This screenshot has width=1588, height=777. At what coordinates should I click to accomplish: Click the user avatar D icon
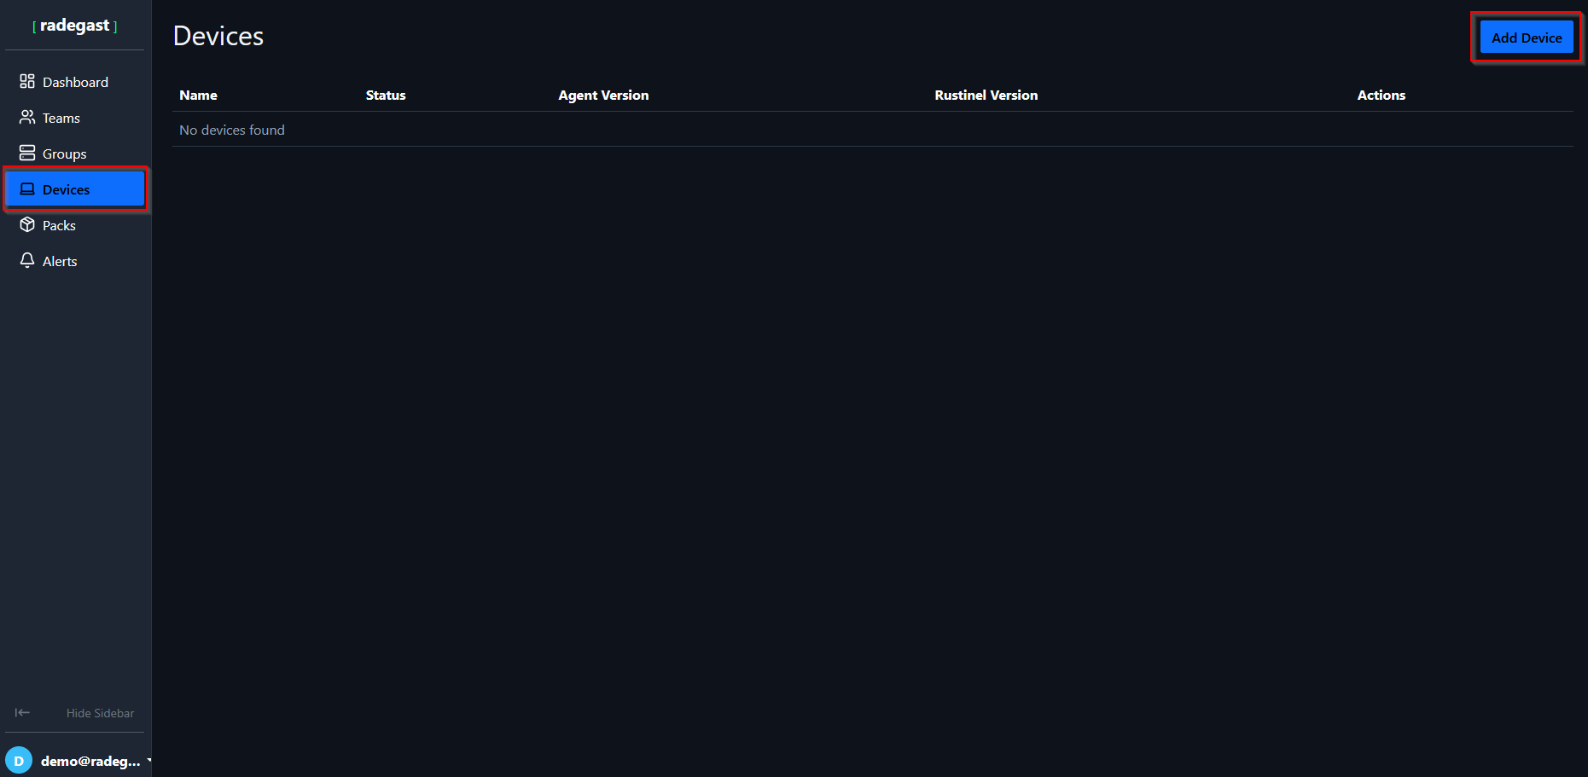pos(19,761)
